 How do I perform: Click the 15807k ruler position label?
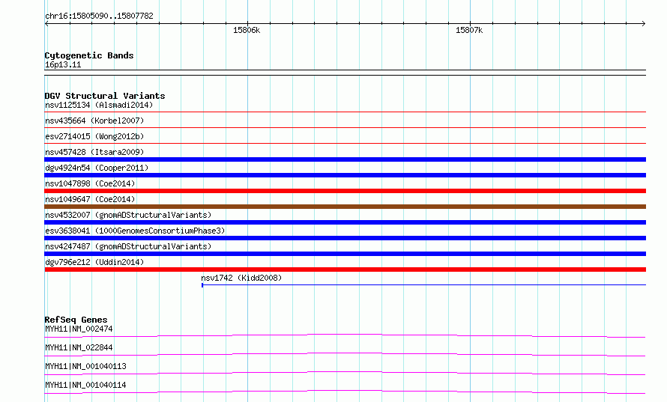coord(468,30)
